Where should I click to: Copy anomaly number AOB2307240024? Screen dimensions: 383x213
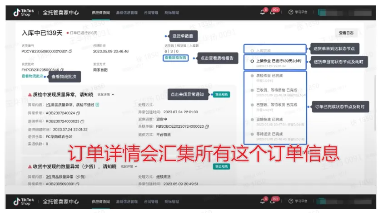[x=78, y=113]
